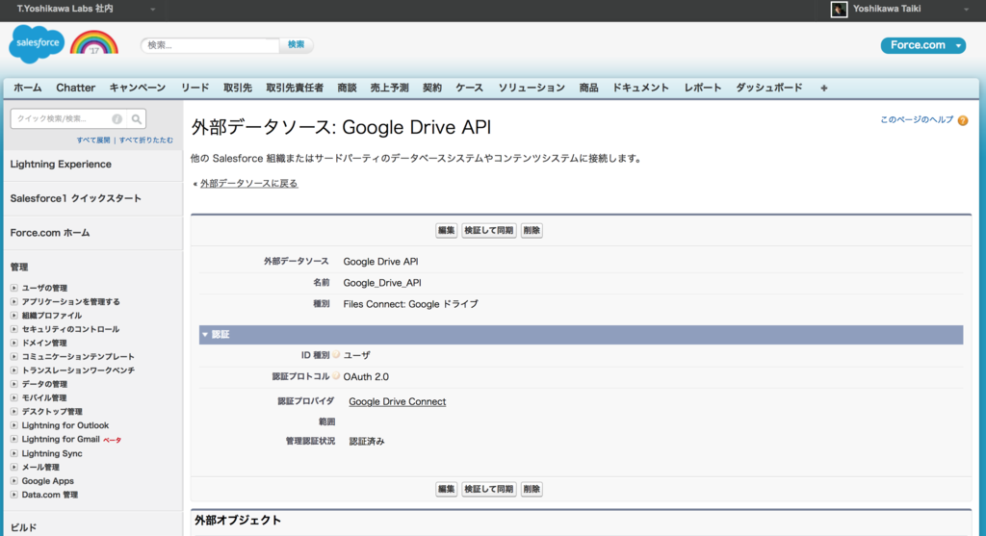
Task: Expand the セキュリティのコントロール node
Action: point(13,329)
